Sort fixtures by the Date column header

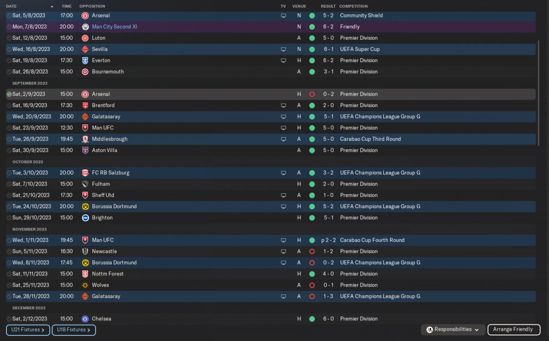[12, 6]
